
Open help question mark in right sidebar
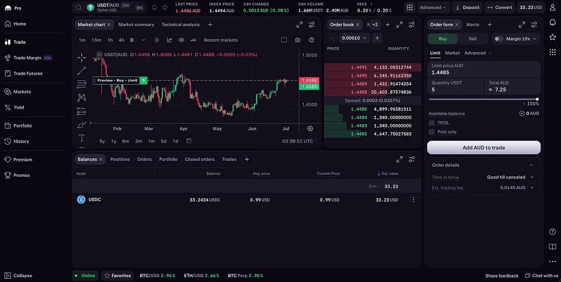click(553, 232)
